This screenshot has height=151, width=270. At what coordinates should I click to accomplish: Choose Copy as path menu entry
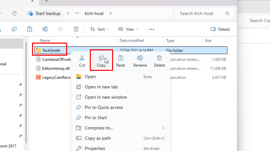click(98, 138)
